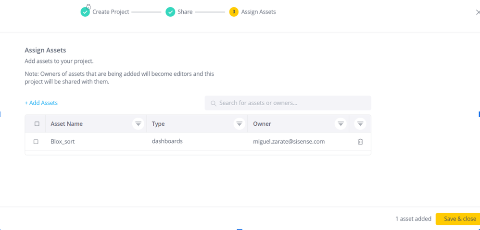480x230 pixels.
Task: Click the search for assets or owners field
Action: coord(289,103)
